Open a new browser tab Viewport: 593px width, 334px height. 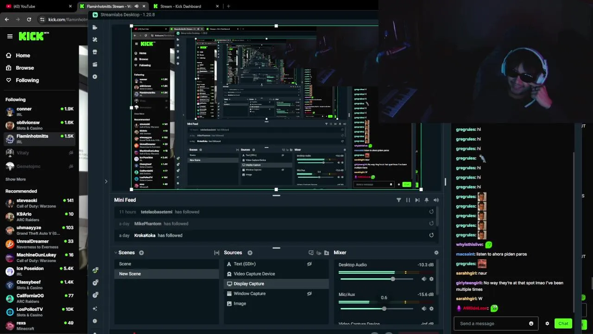click(x=228, y=6)
